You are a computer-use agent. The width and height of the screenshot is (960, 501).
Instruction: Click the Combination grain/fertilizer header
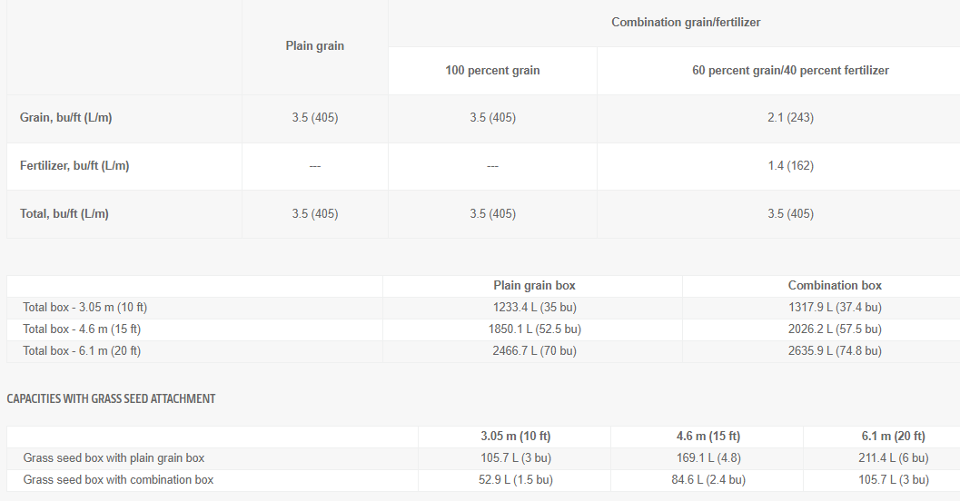click(x=686, y=22)
